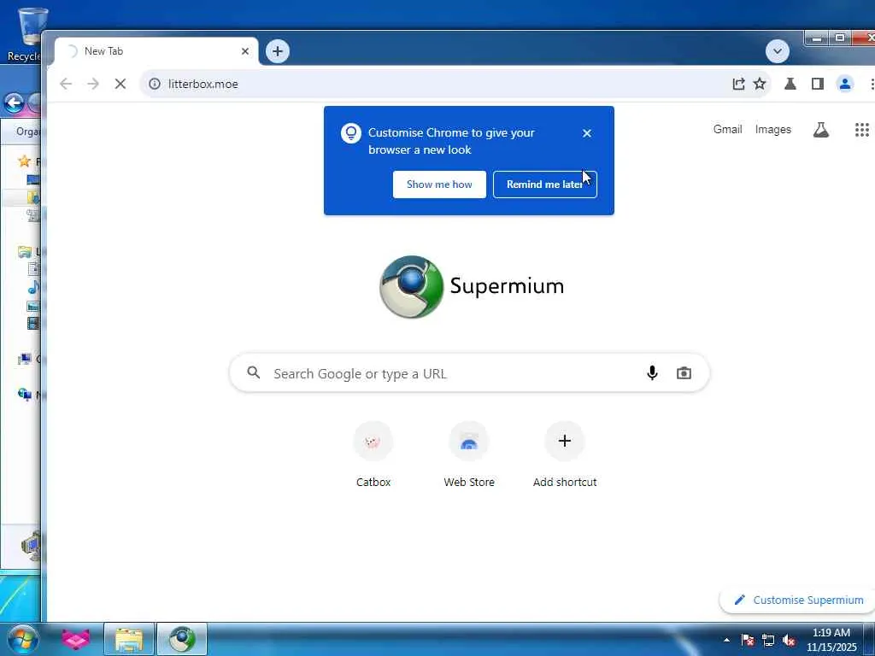Open the Catbox shortcut

tap(373, 455)
